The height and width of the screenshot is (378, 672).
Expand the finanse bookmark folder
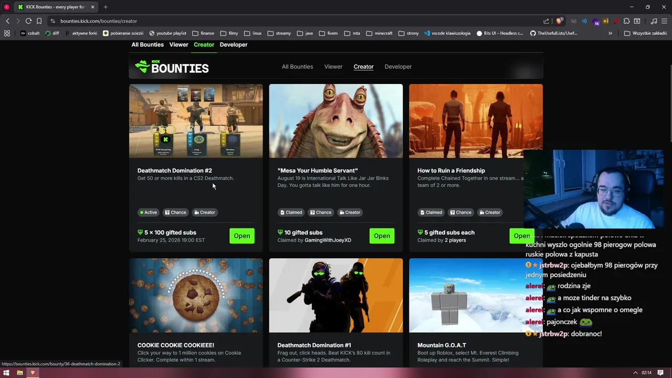tap(203, 33)
